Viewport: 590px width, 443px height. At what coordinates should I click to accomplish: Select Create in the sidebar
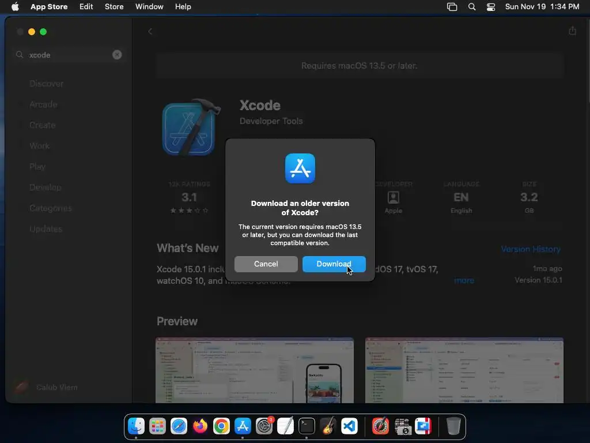point(43,125)
